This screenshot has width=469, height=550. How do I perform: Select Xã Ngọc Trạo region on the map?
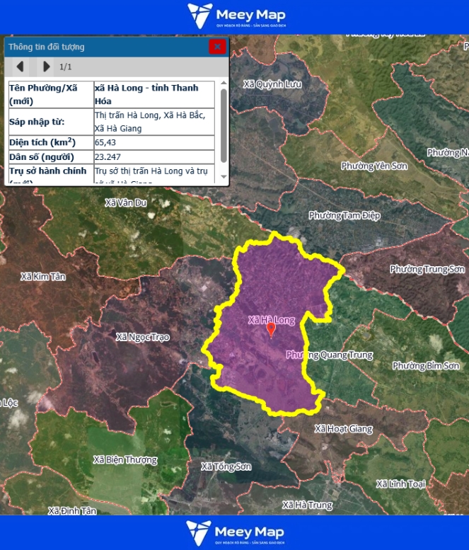click(x=143, y=337)
